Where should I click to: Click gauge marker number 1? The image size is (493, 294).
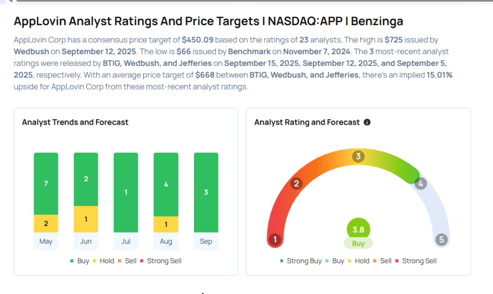click(x=275, y=239)
